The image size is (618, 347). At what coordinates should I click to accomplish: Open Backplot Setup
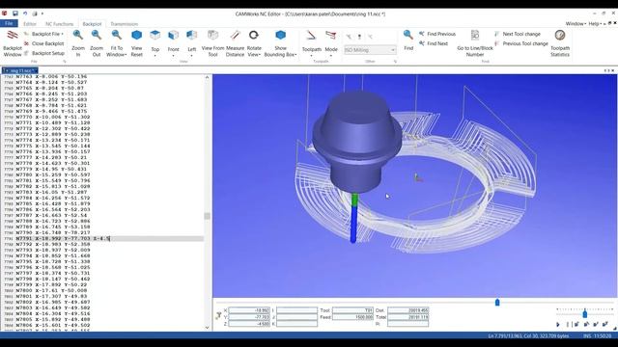(43, 53)
